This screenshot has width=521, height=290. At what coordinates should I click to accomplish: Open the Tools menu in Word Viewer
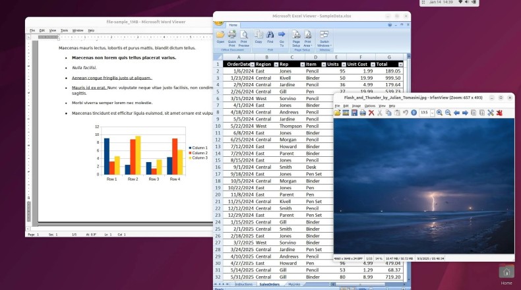pyautogui.click(x=64, y=30)
